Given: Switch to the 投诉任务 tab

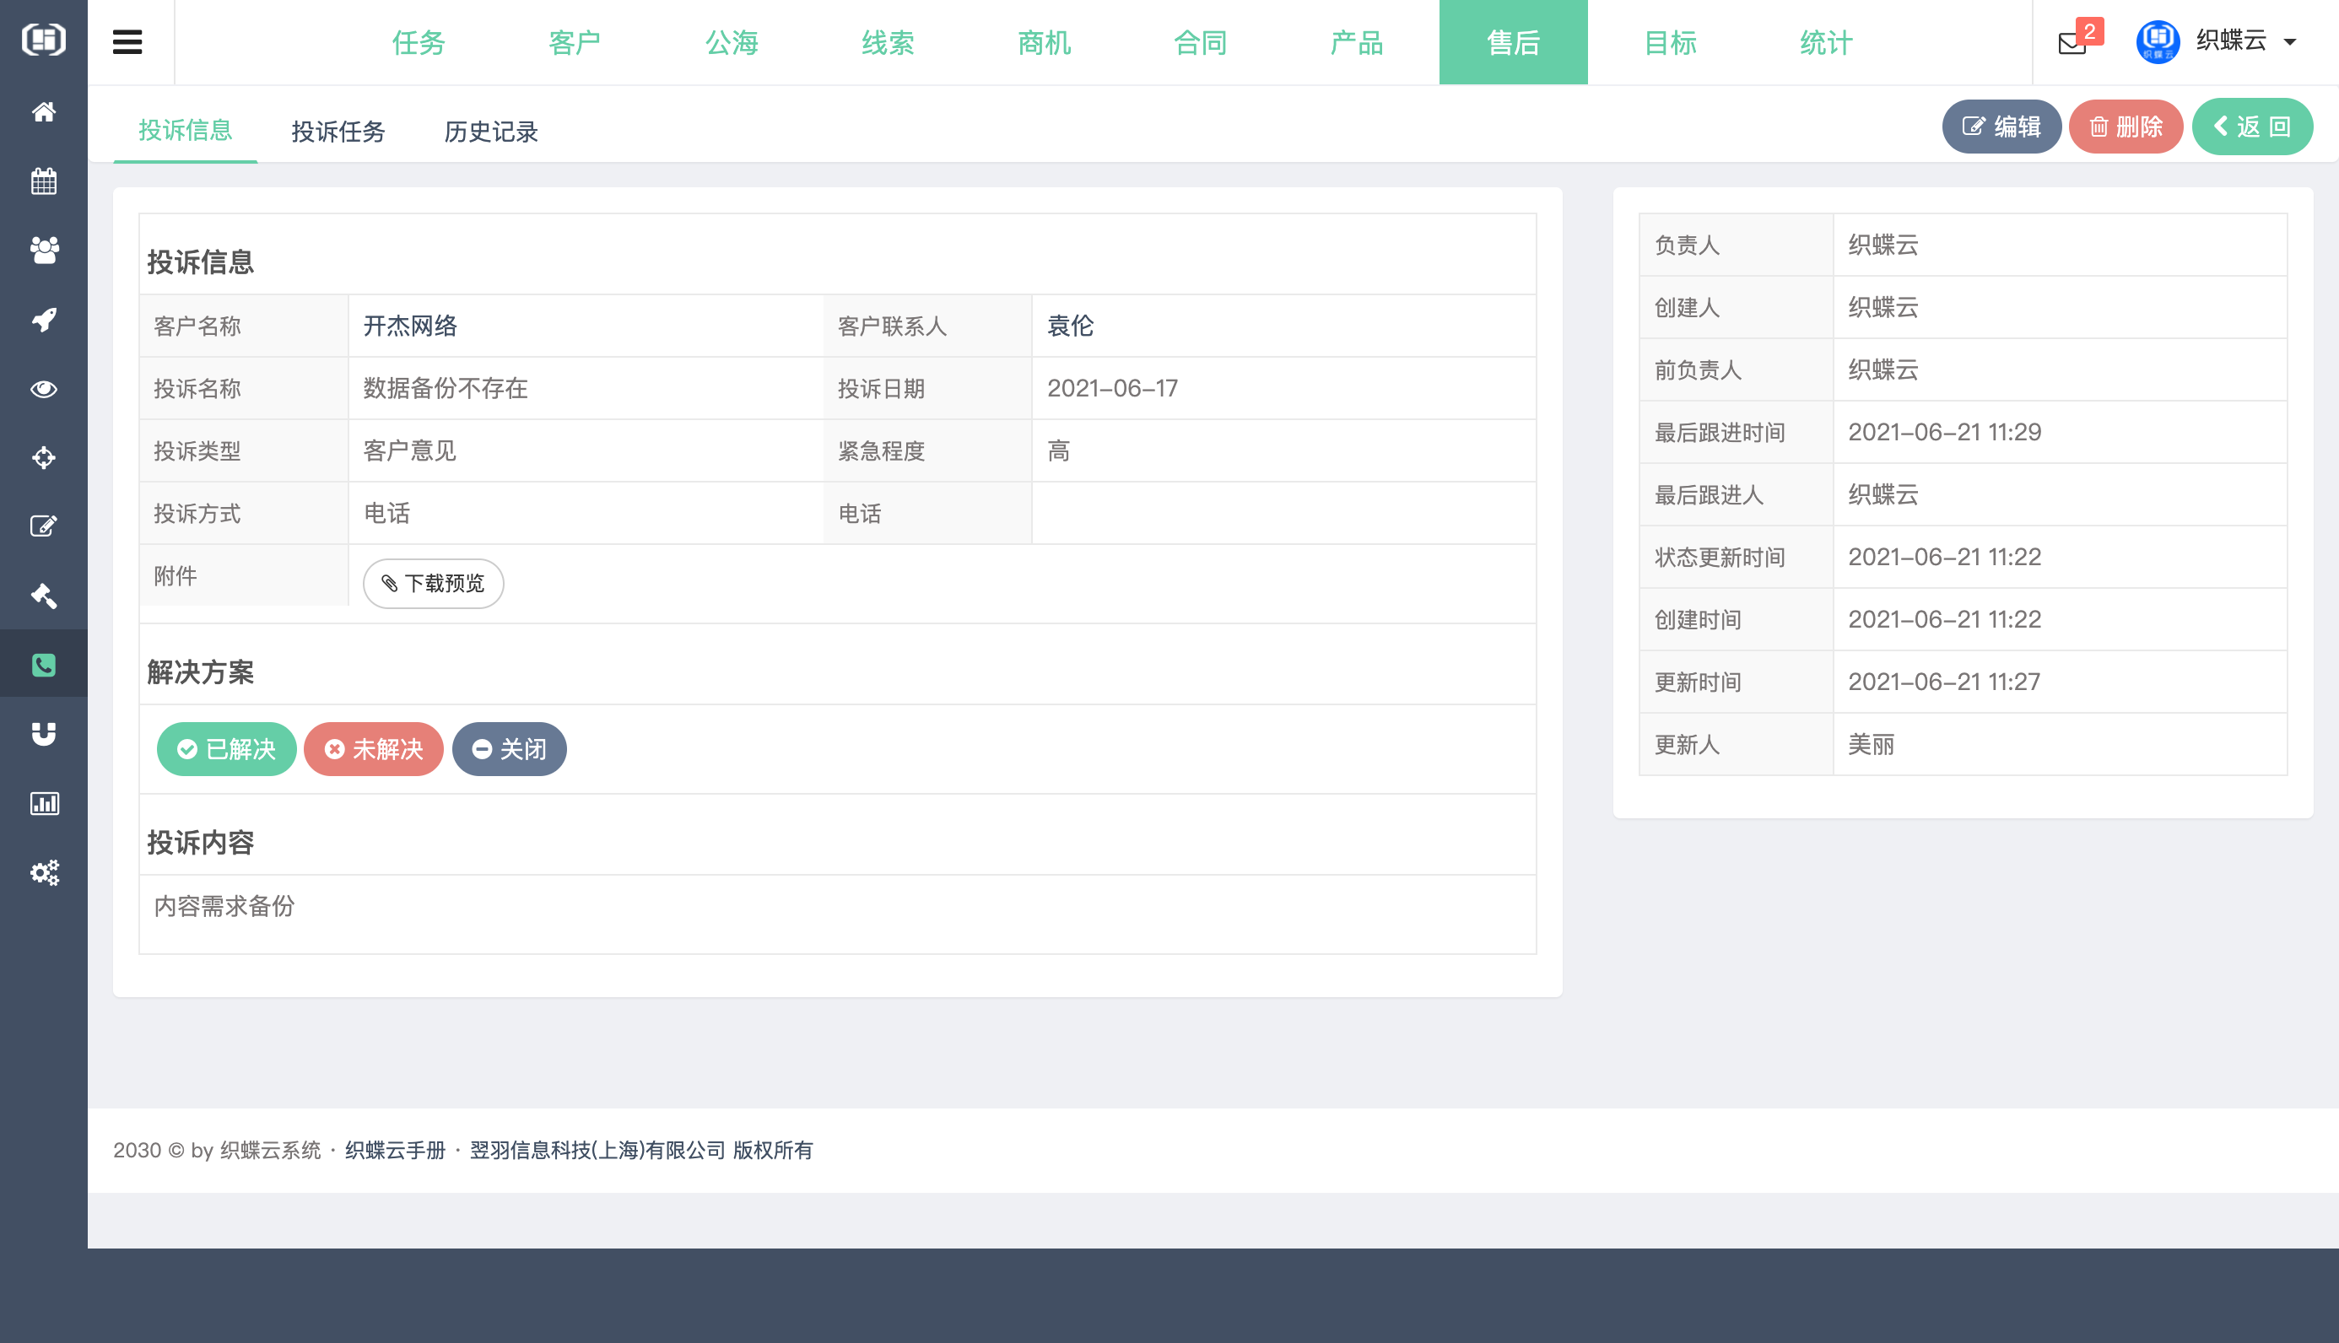Looking at the screenshot, I should click(336, 130).
